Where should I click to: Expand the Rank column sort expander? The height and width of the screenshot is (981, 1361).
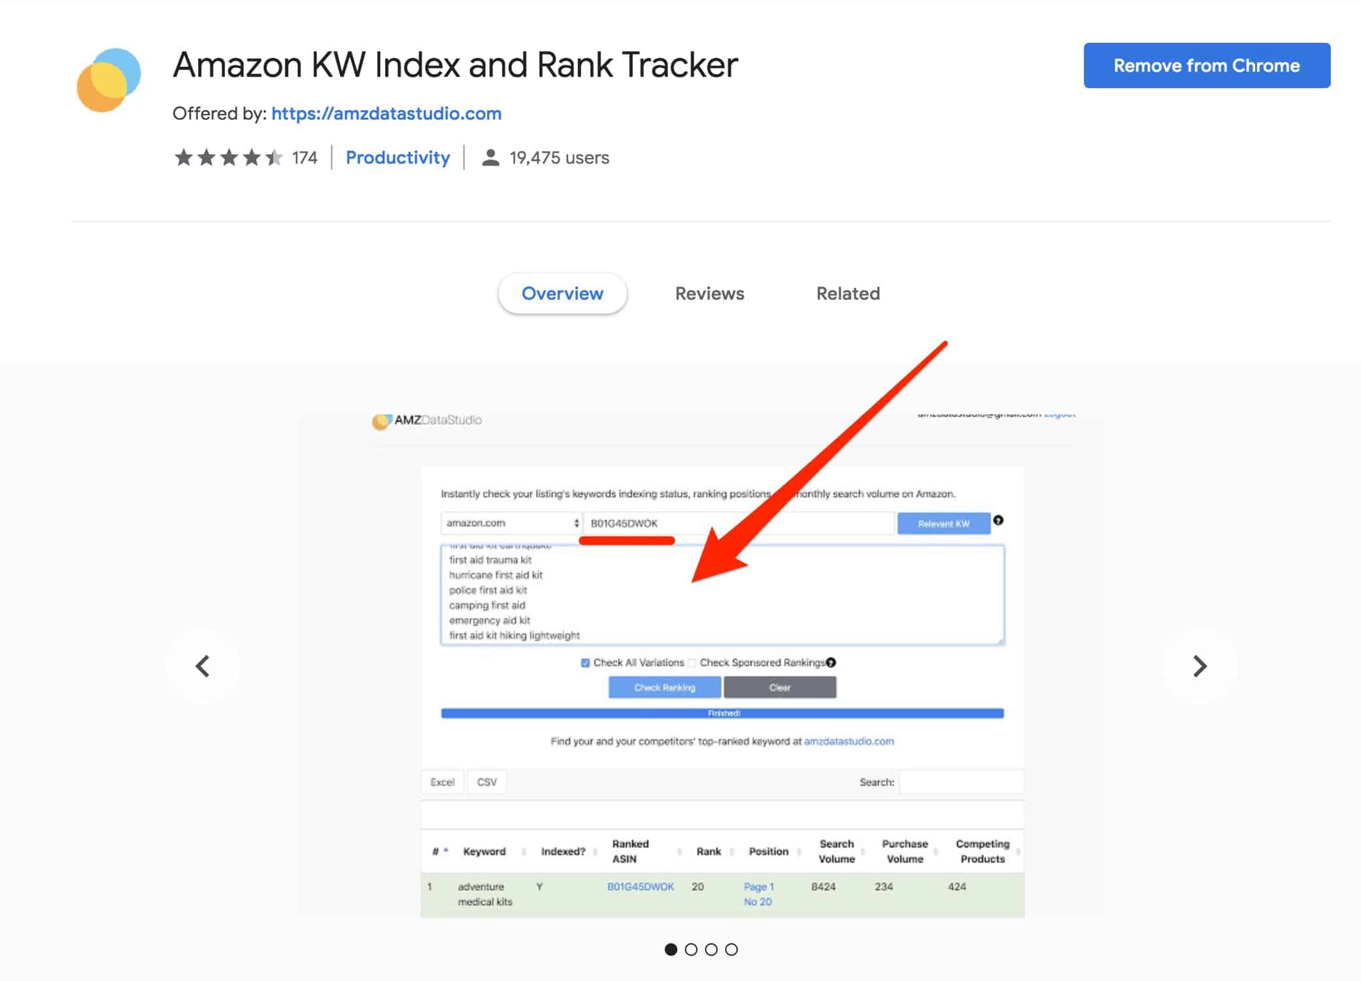pos(731,846)
